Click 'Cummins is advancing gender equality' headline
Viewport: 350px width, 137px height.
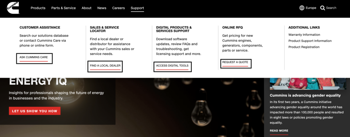(305, 95)
